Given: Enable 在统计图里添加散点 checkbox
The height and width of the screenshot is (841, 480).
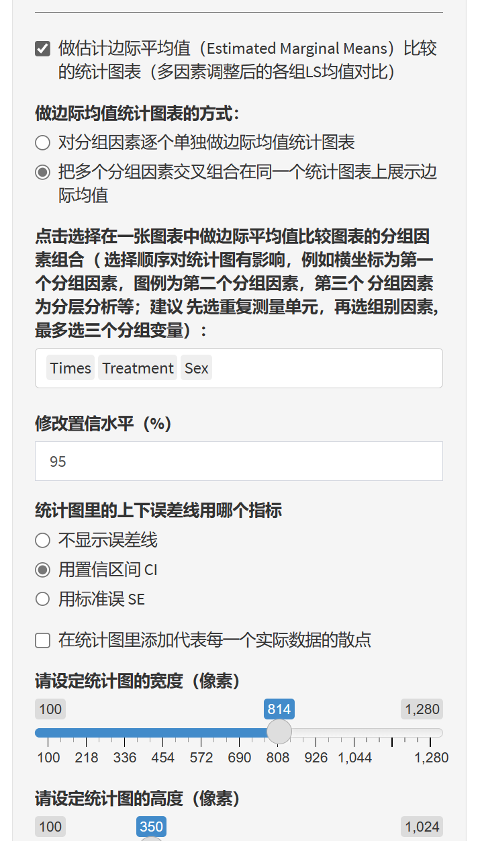Looking at the screenshot, I should pyautogui.click(x=43, y=640).
